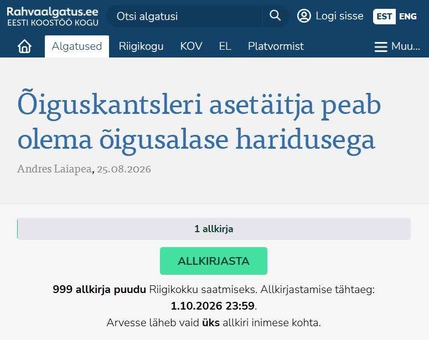Click the initiative title heading
This screenshot has height=340, width=429.
199,122
